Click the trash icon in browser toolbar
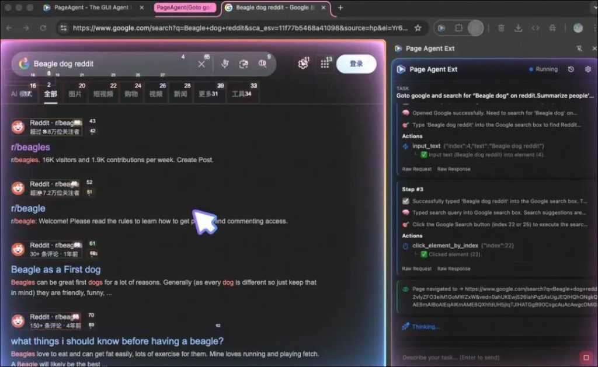The height and width of the screenshot is (367, 598). pos(501,28)
